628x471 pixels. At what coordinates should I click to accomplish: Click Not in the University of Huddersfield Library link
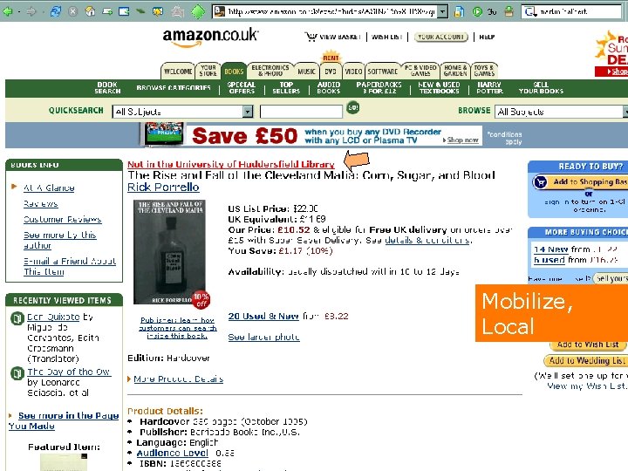coord(230,164)
